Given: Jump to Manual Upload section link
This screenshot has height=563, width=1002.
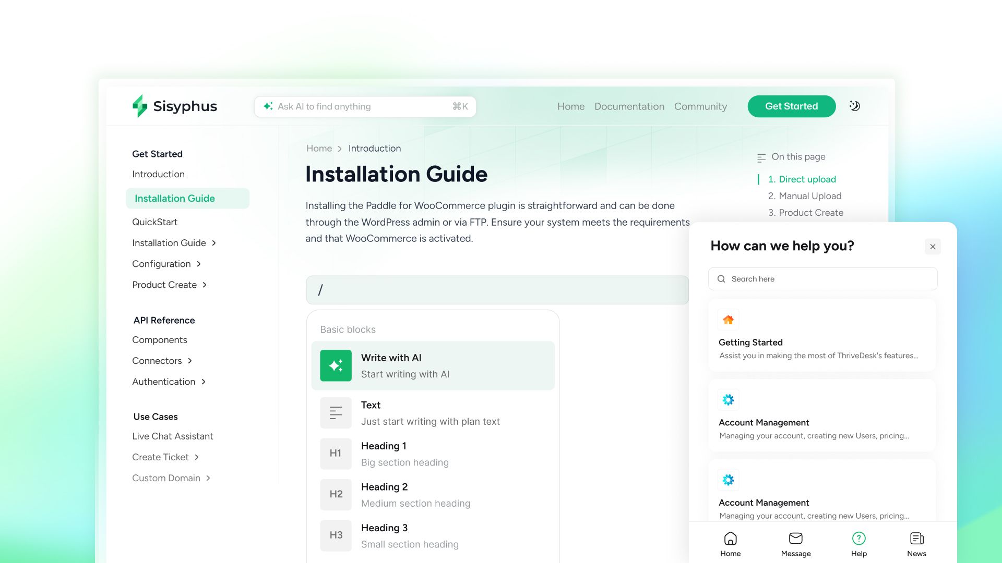Looking at the screenshot, I should tap(809, 196).
